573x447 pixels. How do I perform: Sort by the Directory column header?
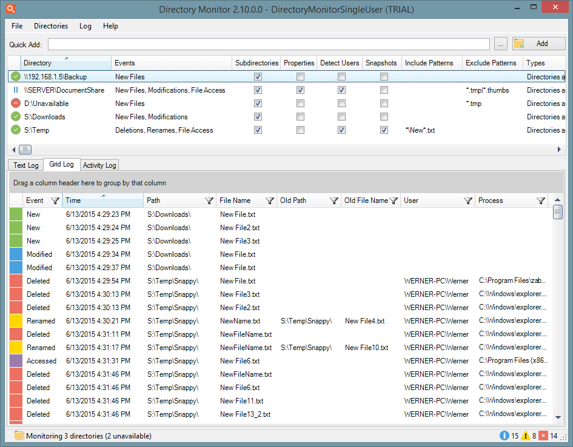pos(65,63)
